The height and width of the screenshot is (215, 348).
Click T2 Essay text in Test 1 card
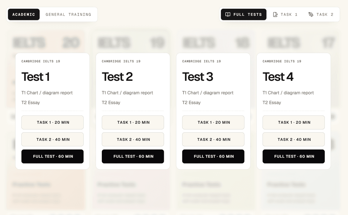tap(31, 103)
